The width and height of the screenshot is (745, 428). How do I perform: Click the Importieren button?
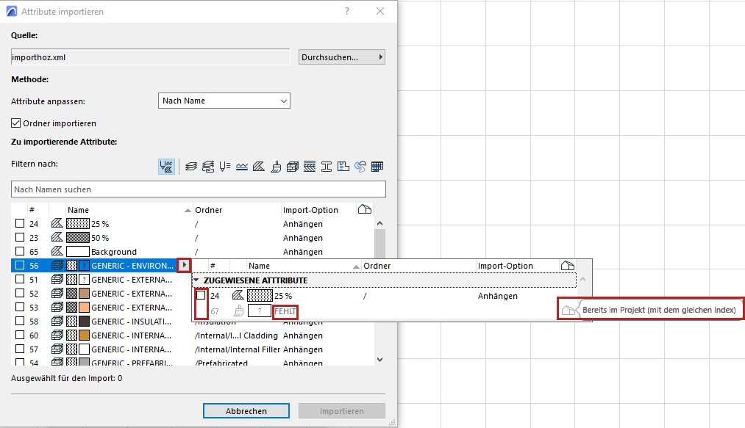pos(342,411)
